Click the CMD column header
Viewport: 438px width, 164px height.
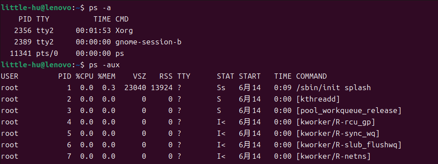click(122, 19)
